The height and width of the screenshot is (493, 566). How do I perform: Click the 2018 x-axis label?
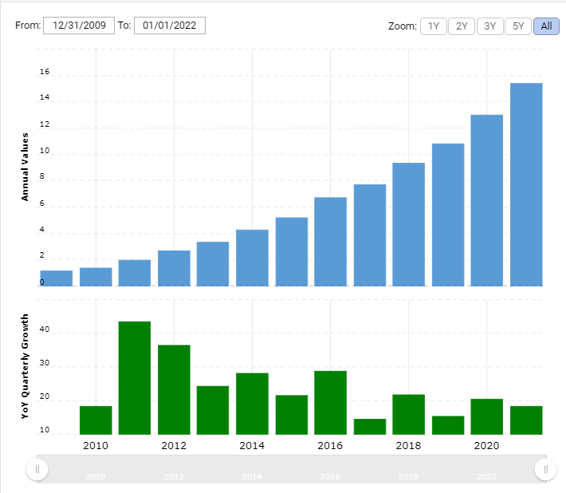click(409, 446)
